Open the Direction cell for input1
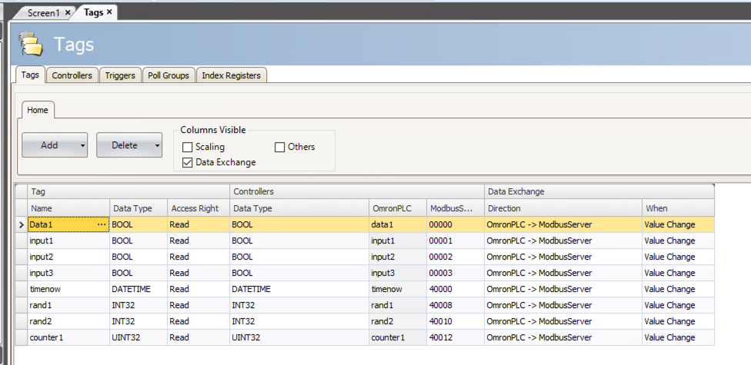 pos(562,241)
